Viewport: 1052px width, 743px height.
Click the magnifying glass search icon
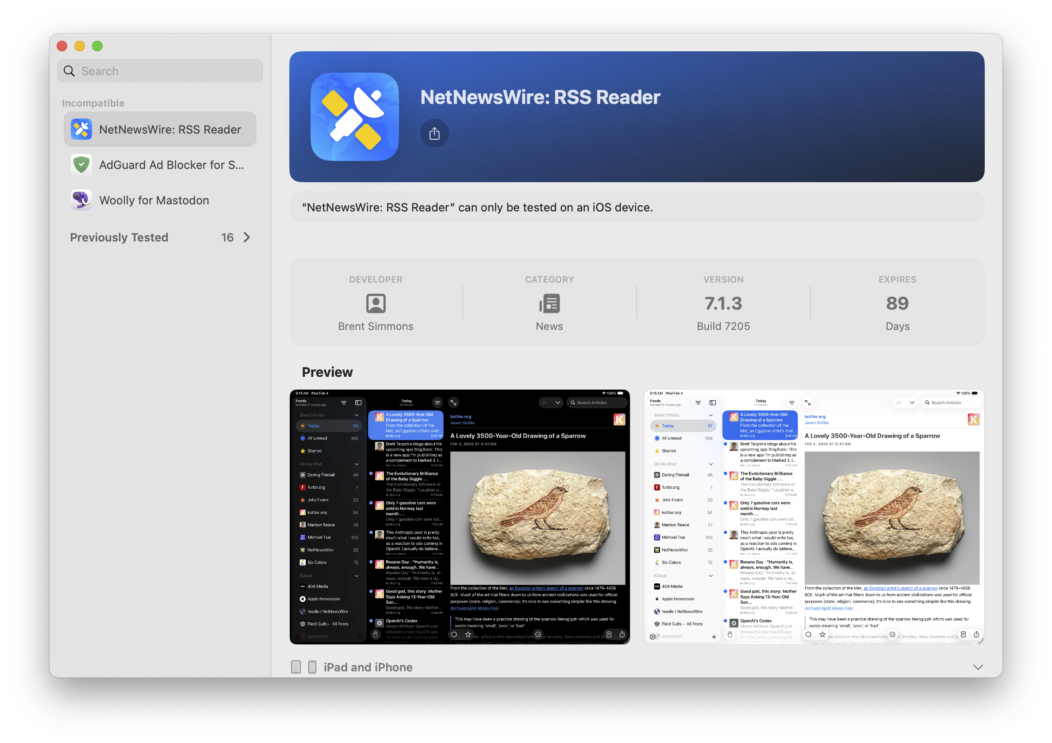pyautogui.click(x=69, y=71)
